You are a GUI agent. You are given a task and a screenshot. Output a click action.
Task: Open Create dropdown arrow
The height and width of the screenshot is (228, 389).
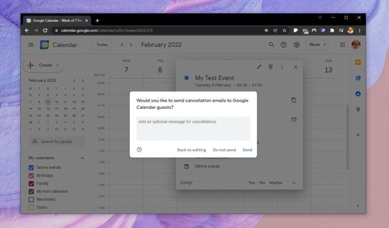[x=58, y=65]
